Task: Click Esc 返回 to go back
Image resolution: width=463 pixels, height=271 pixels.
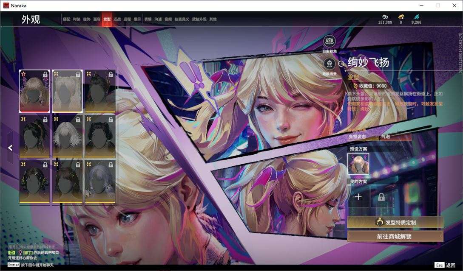Action: pos(445,265)
